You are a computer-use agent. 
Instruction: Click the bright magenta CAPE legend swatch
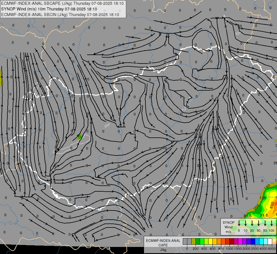coord(240,241)
